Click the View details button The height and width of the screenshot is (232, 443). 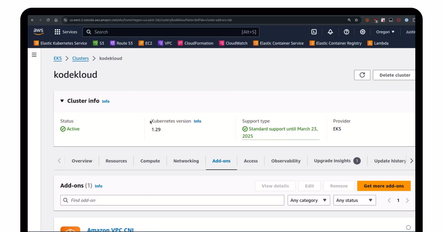coord(275,186)
